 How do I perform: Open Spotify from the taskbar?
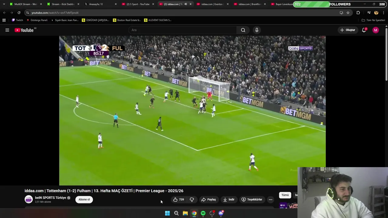[203, 213]
